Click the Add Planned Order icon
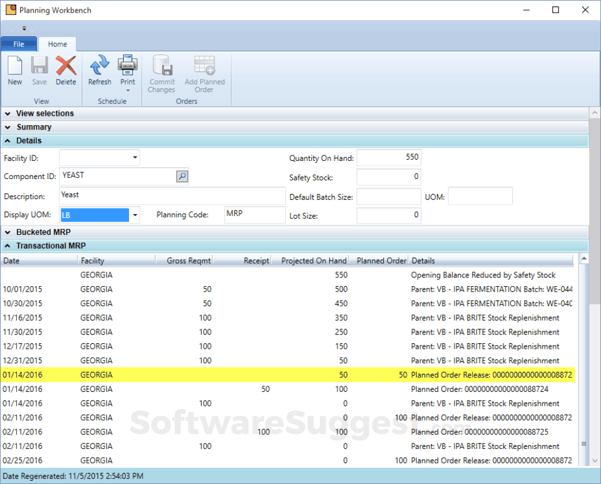Image resolution: width=601 pixels, height=484 pixels. click(x=204, y=66)
